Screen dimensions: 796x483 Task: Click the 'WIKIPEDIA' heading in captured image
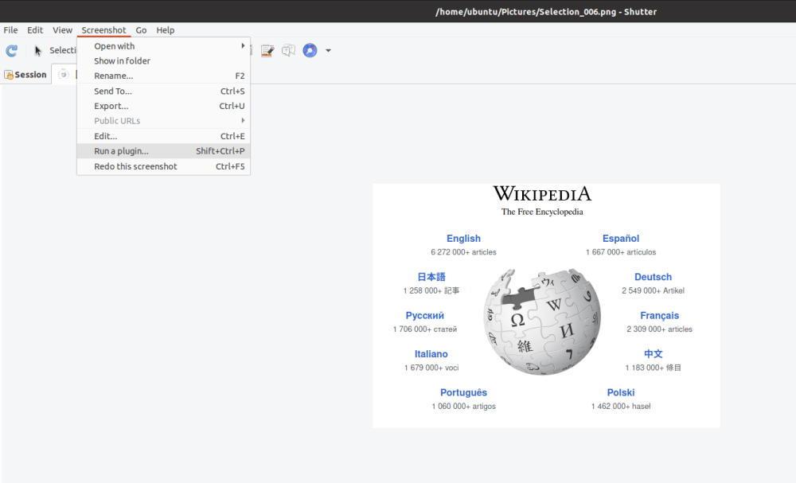542,194
